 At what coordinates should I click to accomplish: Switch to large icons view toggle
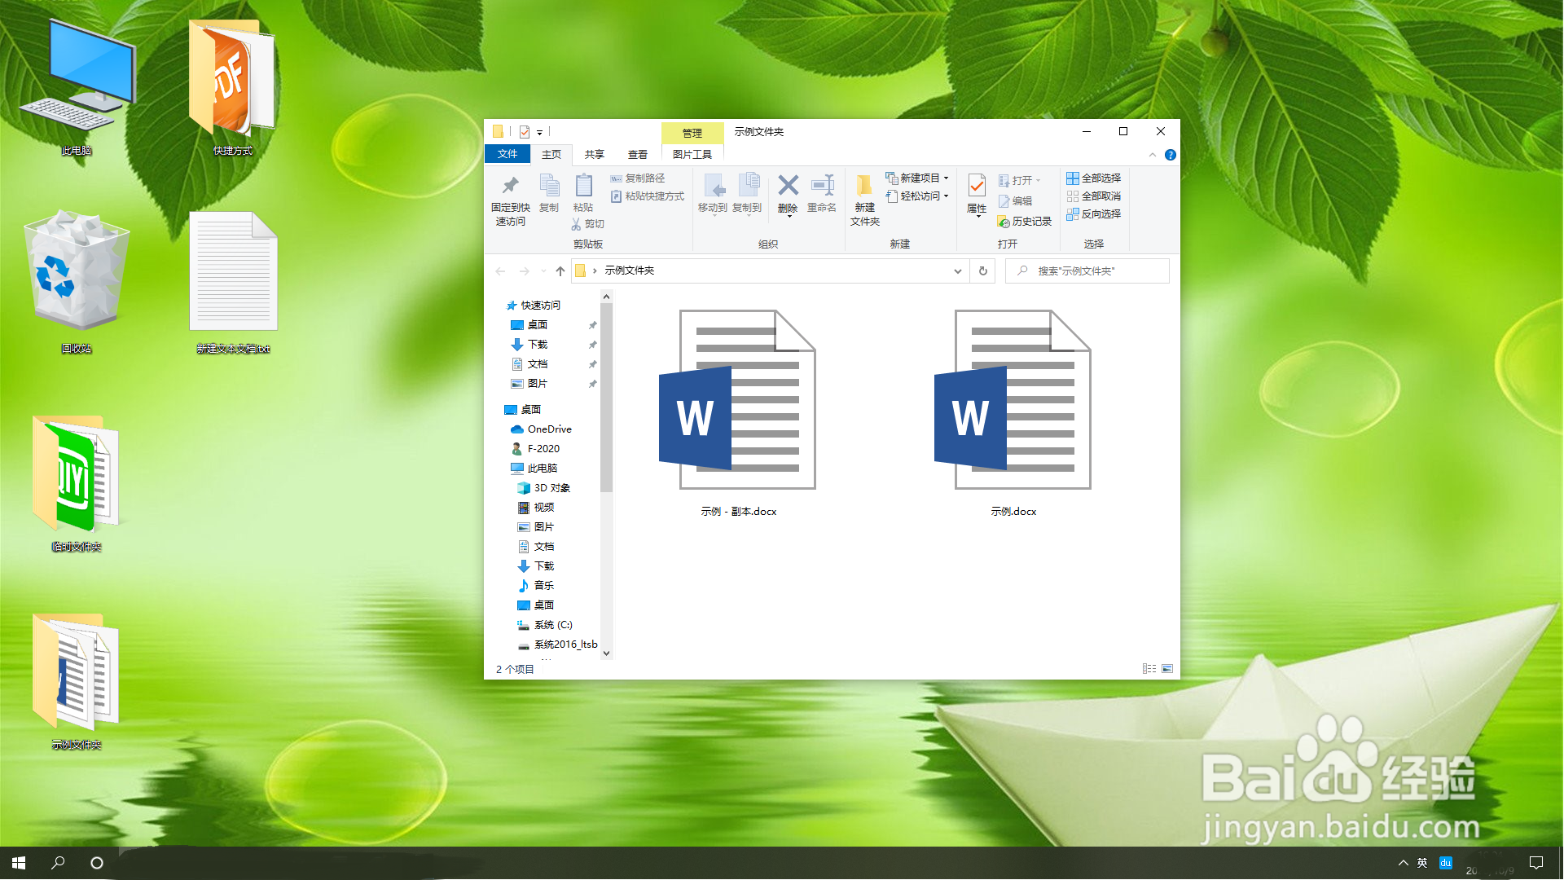(x=1167, y=669)
